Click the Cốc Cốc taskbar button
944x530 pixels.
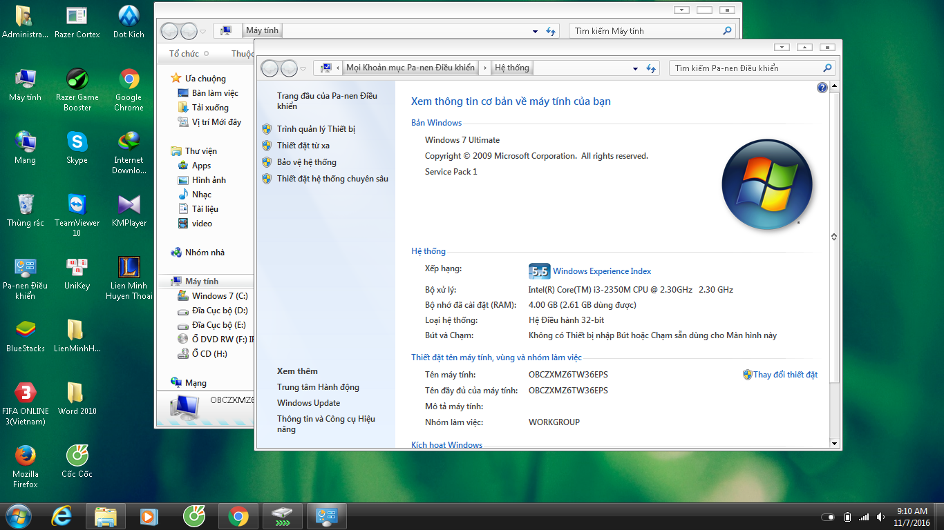coord(193,516)
